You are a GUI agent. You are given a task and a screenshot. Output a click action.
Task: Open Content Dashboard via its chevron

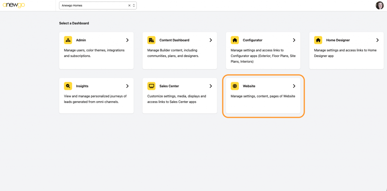(x=211, y=40)
